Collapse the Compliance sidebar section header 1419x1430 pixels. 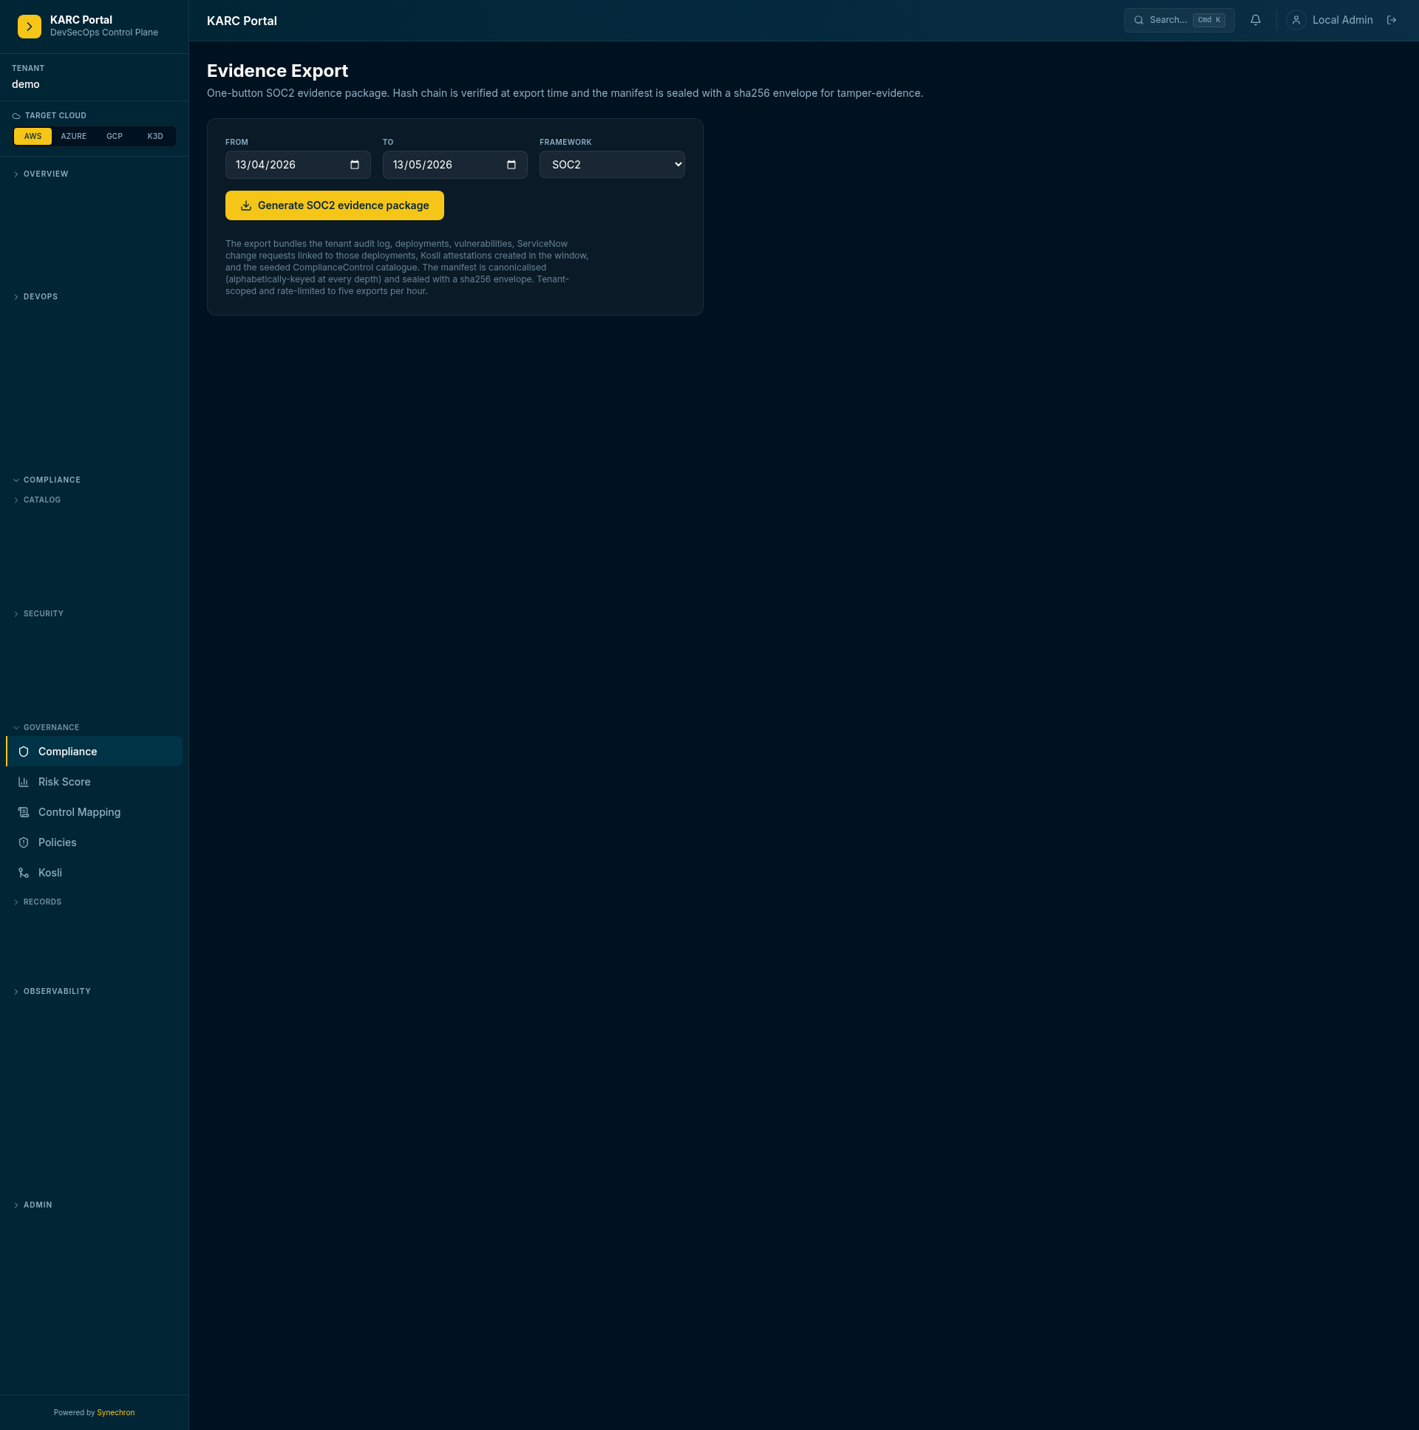(x=52, y=480)
